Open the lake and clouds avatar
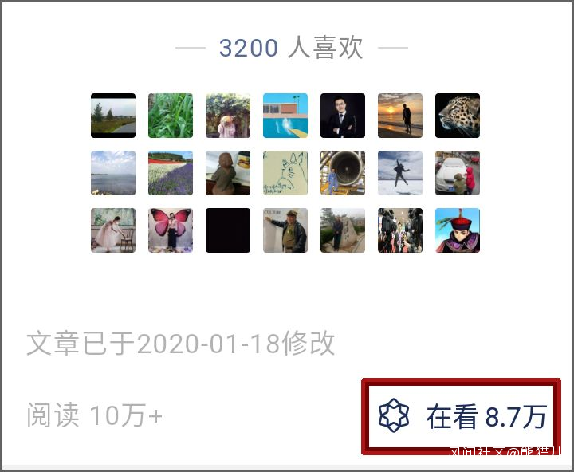Viewport: 574px width, 472px height. [113, 173]
